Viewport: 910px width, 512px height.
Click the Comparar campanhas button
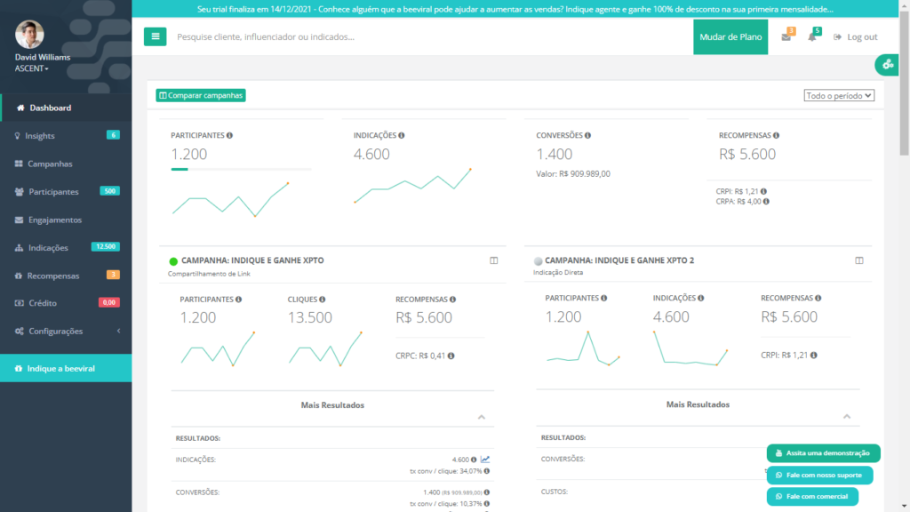point(201,95)
